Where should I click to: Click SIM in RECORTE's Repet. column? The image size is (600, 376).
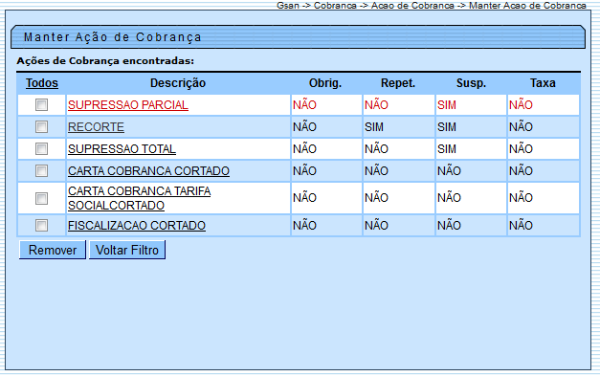[x=374, y=127]
